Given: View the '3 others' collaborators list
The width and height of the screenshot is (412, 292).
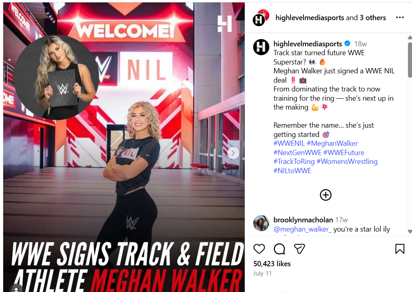Looking at the screenshot, I should point(372,18).
